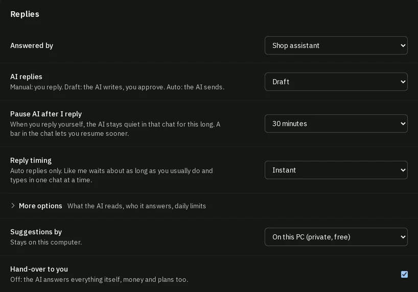The image size is (418, 292).
Task: Expand the More options chevron
Action: point(13,206)
